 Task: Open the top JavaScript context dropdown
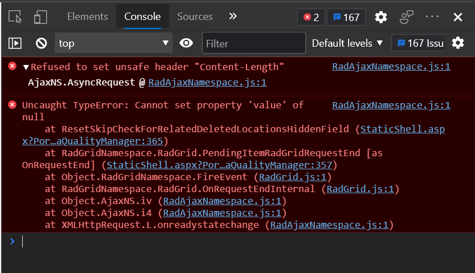click(113, 43)
